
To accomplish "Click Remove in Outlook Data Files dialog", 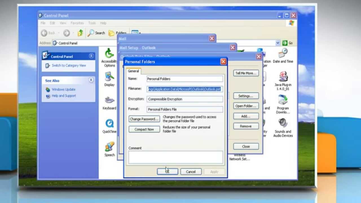I will (246, 126).
